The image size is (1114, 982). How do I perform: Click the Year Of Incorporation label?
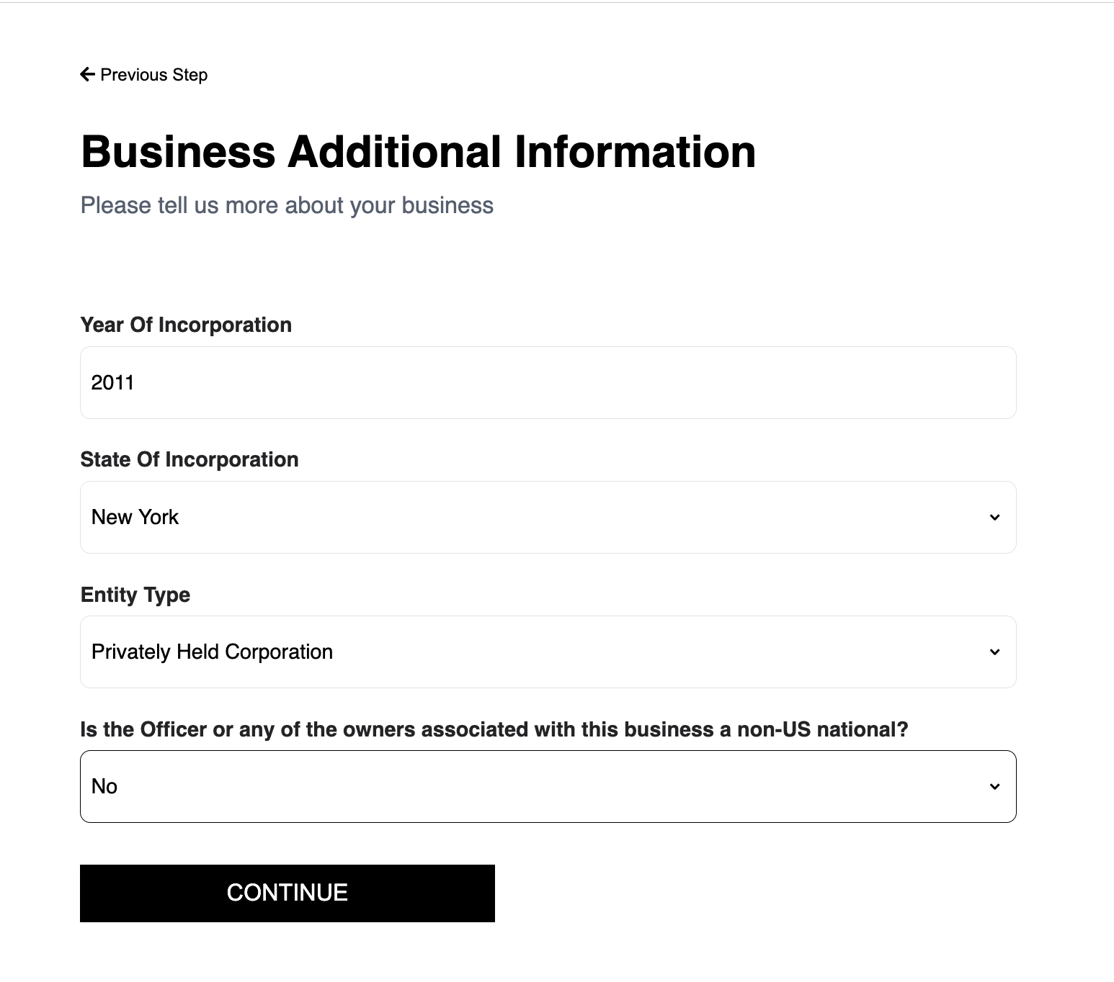[x=186, y=325]
